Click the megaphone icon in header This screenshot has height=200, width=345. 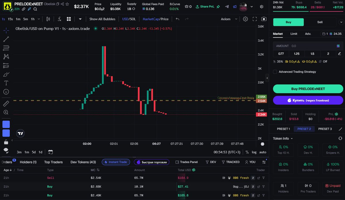click(235, 6)
